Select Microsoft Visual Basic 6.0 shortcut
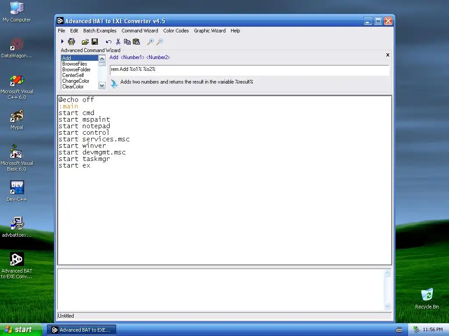Screen dimensions: 449x336 (17, 158)
